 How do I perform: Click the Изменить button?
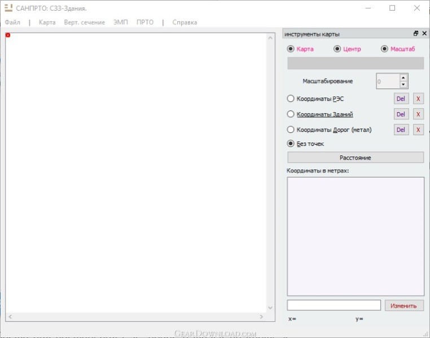point(404,305)
